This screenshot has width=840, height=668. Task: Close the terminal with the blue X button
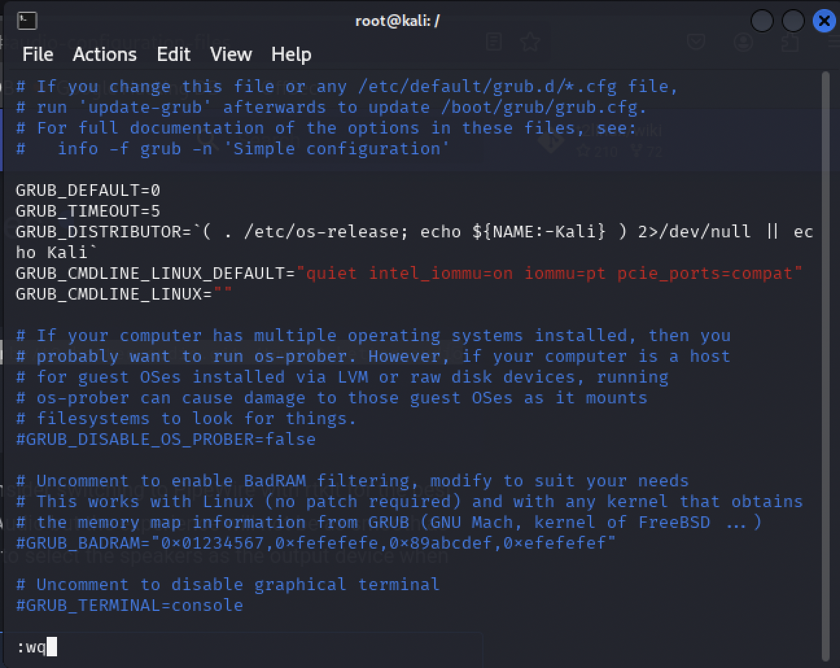824,21
